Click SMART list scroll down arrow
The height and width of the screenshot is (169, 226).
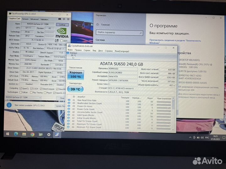(x=173, y=129)
